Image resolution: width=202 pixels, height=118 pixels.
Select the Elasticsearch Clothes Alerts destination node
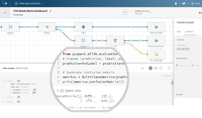[x=156, y=40]
